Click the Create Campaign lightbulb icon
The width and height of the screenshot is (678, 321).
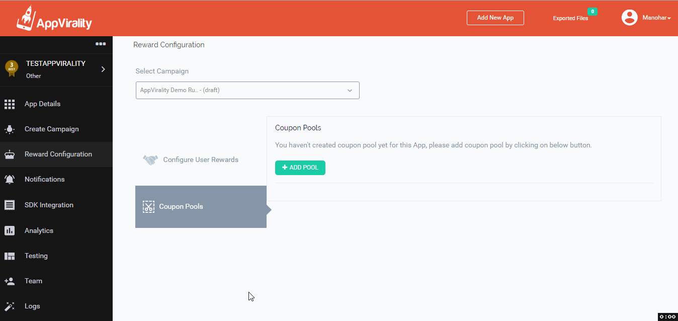click(x=10, y=129)
